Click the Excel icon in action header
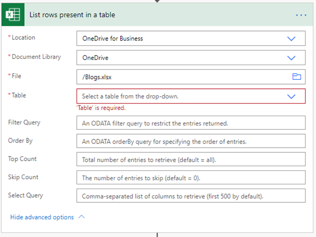316x237 pixels. pos(13,15)
